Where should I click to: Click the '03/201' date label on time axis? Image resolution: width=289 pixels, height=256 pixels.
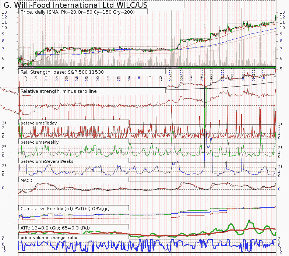tap(191, 75)
